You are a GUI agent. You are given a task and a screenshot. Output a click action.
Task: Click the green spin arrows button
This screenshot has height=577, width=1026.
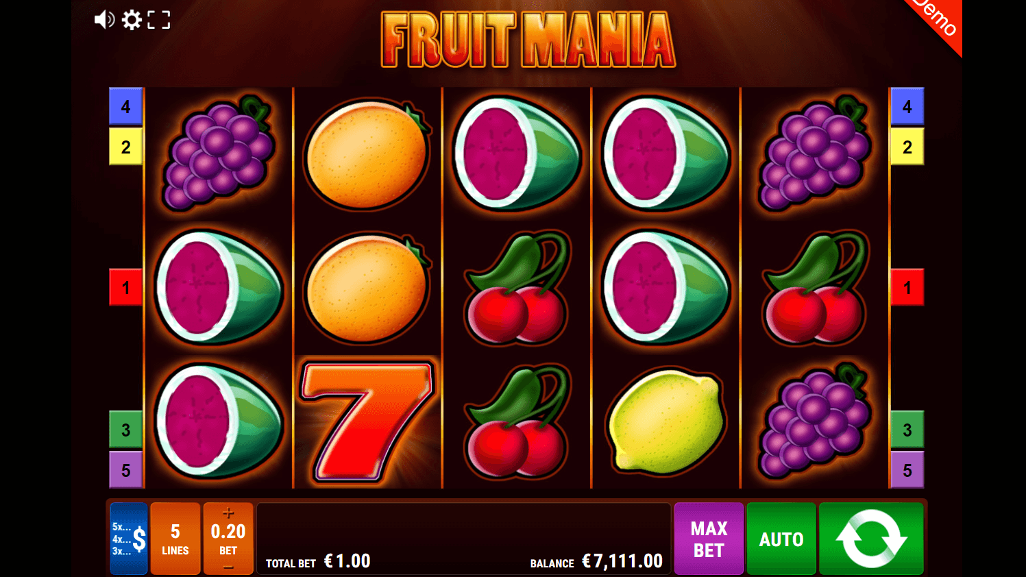pyautogui.click(x=871, y=539)
